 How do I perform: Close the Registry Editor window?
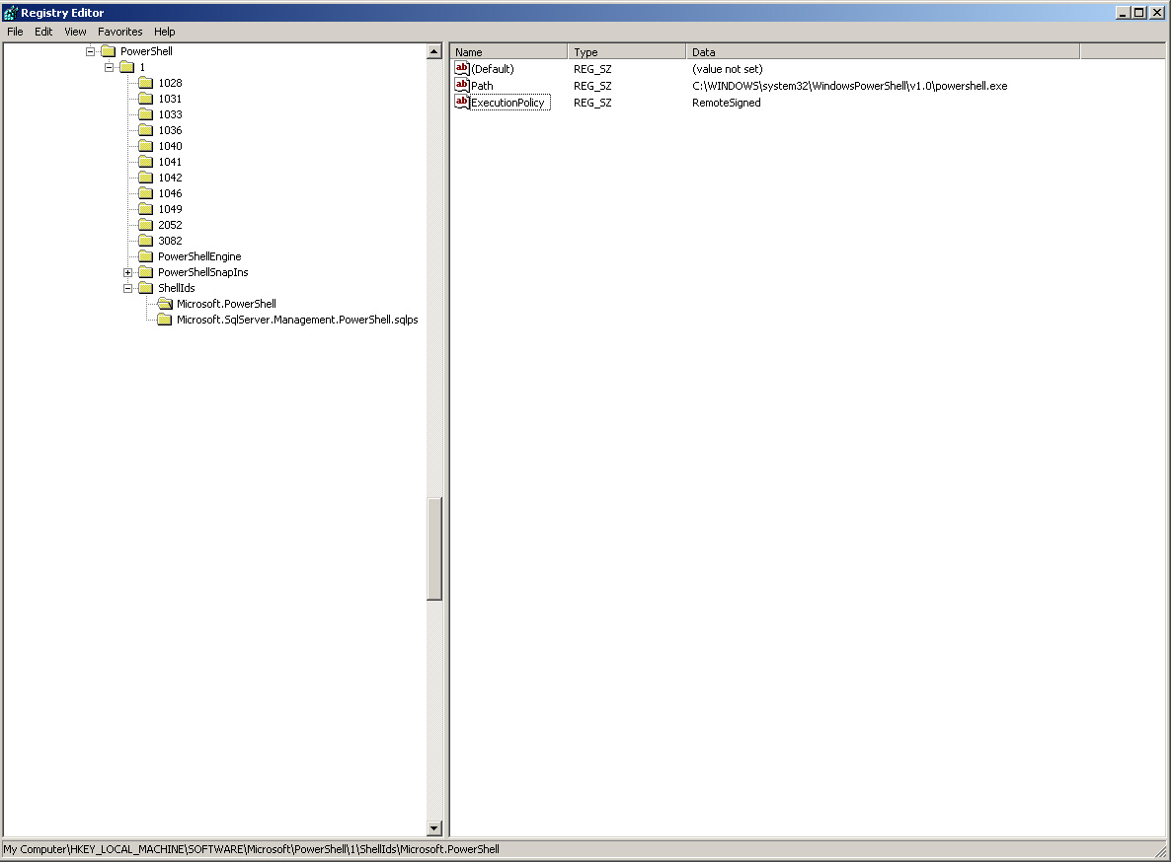[1157, 13]
